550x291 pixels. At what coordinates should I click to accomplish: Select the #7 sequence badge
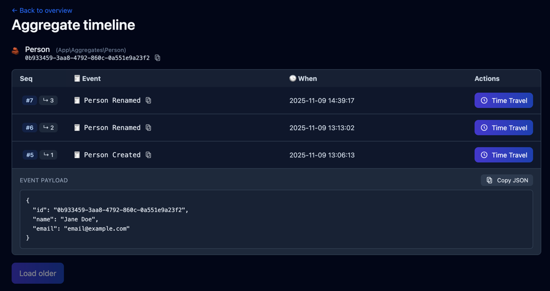point(29,101)
